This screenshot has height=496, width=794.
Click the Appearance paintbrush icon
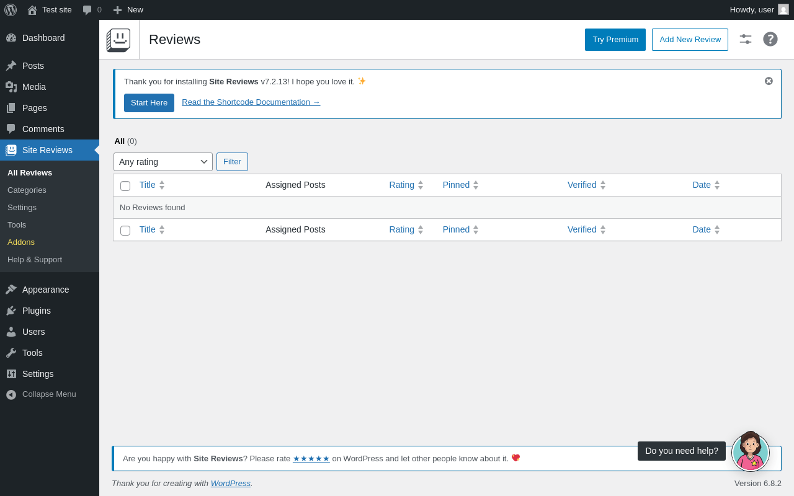point(11,290)
